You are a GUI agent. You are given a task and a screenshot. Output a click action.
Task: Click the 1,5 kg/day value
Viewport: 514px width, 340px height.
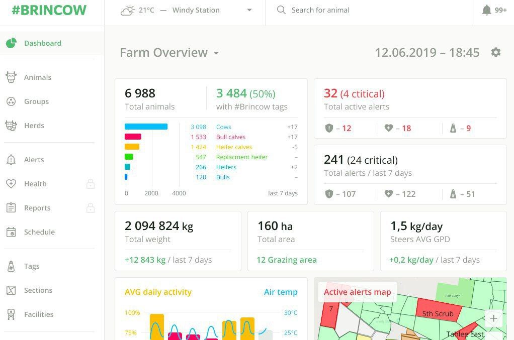(416, 226)
